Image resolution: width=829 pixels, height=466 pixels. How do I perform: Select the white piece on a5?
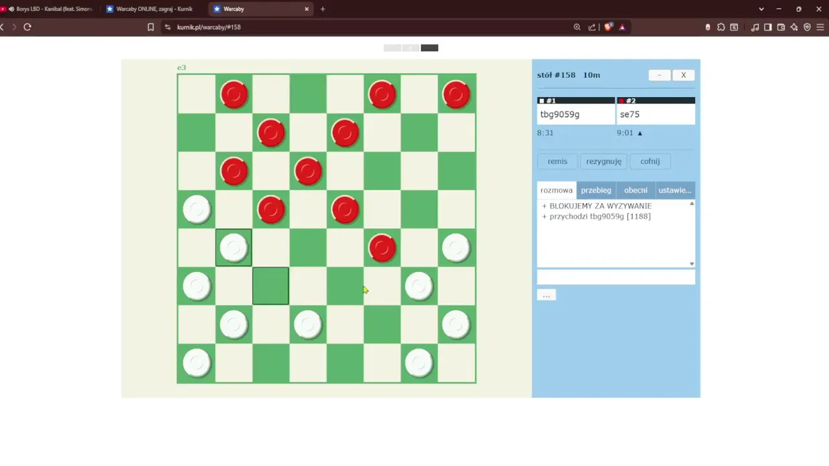coord(196,209)
